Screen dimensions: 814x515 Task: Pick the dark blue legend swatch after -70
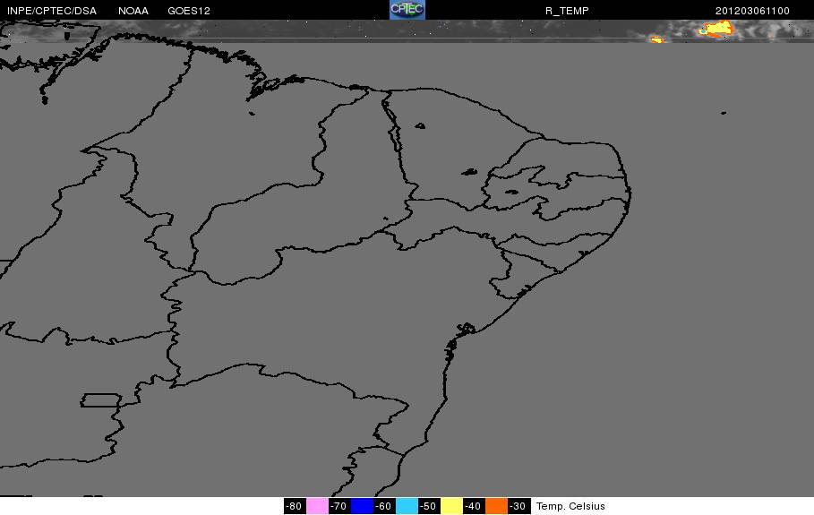coord(363,506)
